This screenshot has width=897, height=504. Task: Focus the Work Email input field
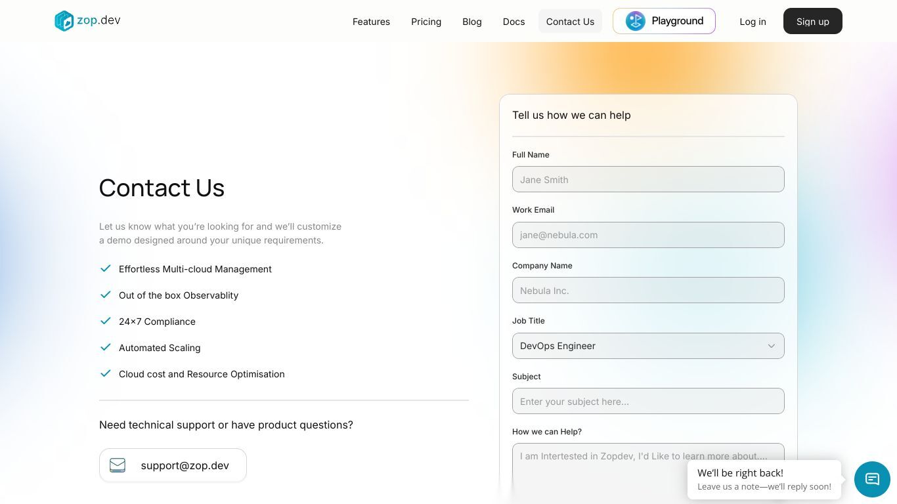point(648,235)
